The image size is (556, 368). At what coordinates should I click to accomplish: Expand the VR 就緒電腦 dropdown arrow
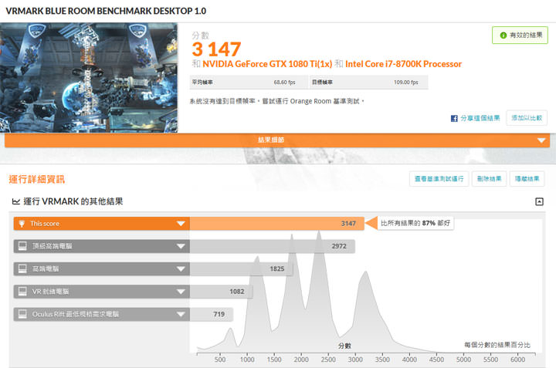coord(181,292)
